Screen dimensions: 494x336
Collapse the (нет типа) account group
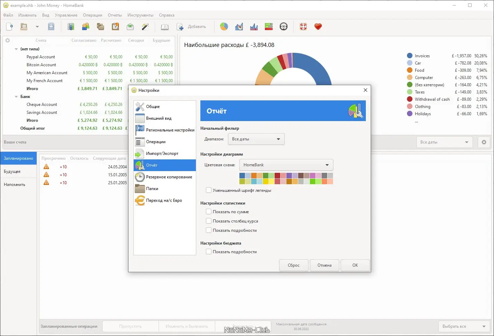[16, 49]
